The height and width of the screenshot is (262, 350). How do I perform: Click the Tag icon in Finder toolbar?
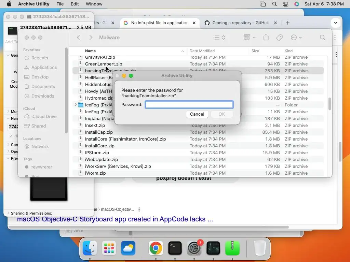(x=279, y=38)
